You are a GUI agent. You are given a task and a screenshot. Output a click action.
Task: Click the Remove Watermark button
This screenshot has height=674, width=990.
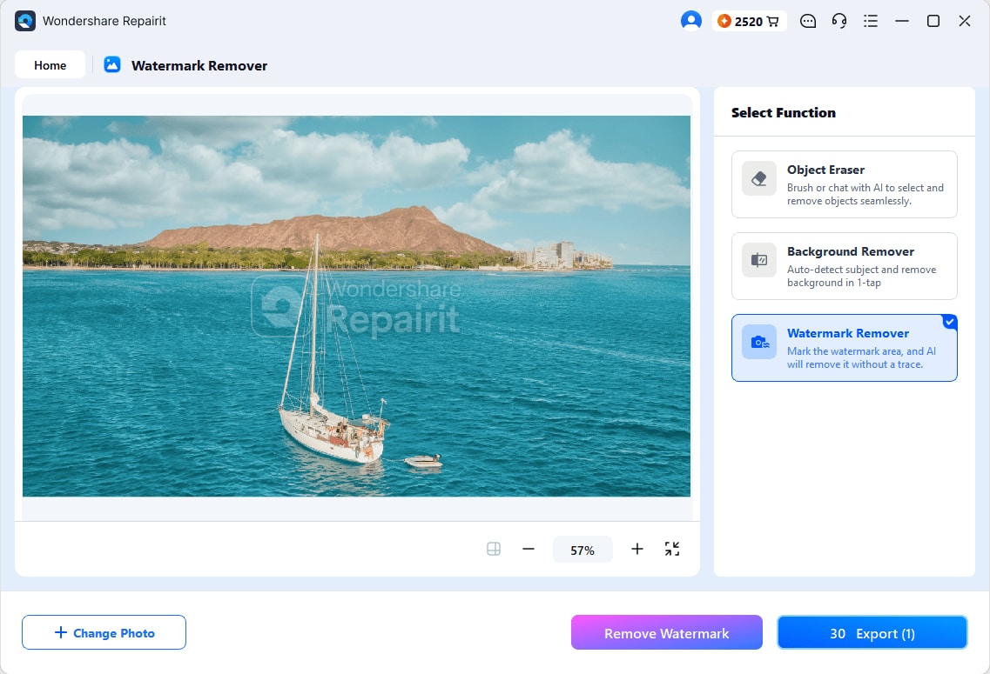pos(667,632)
